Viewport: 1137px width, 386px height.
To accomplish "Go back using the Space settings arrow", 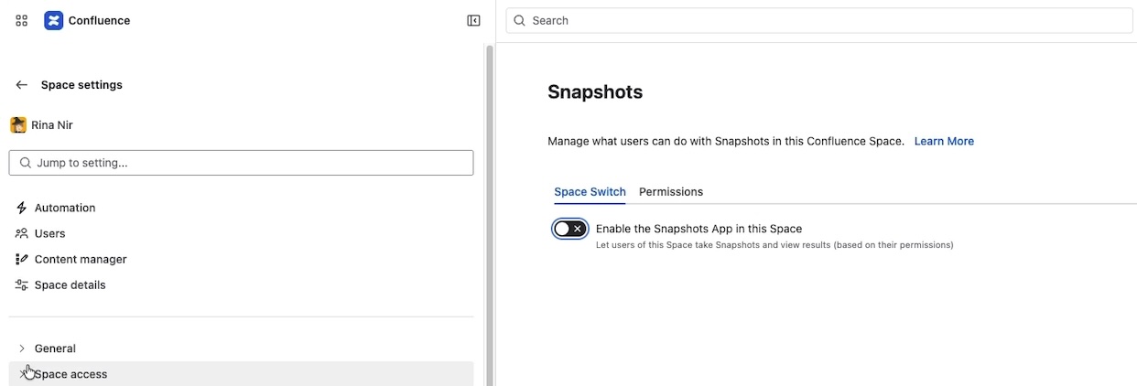I will (x=22, y=85).
